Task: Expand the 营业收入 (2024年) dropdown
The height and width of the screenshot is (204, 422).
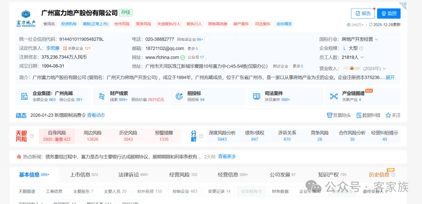Action: coord(384,69)
